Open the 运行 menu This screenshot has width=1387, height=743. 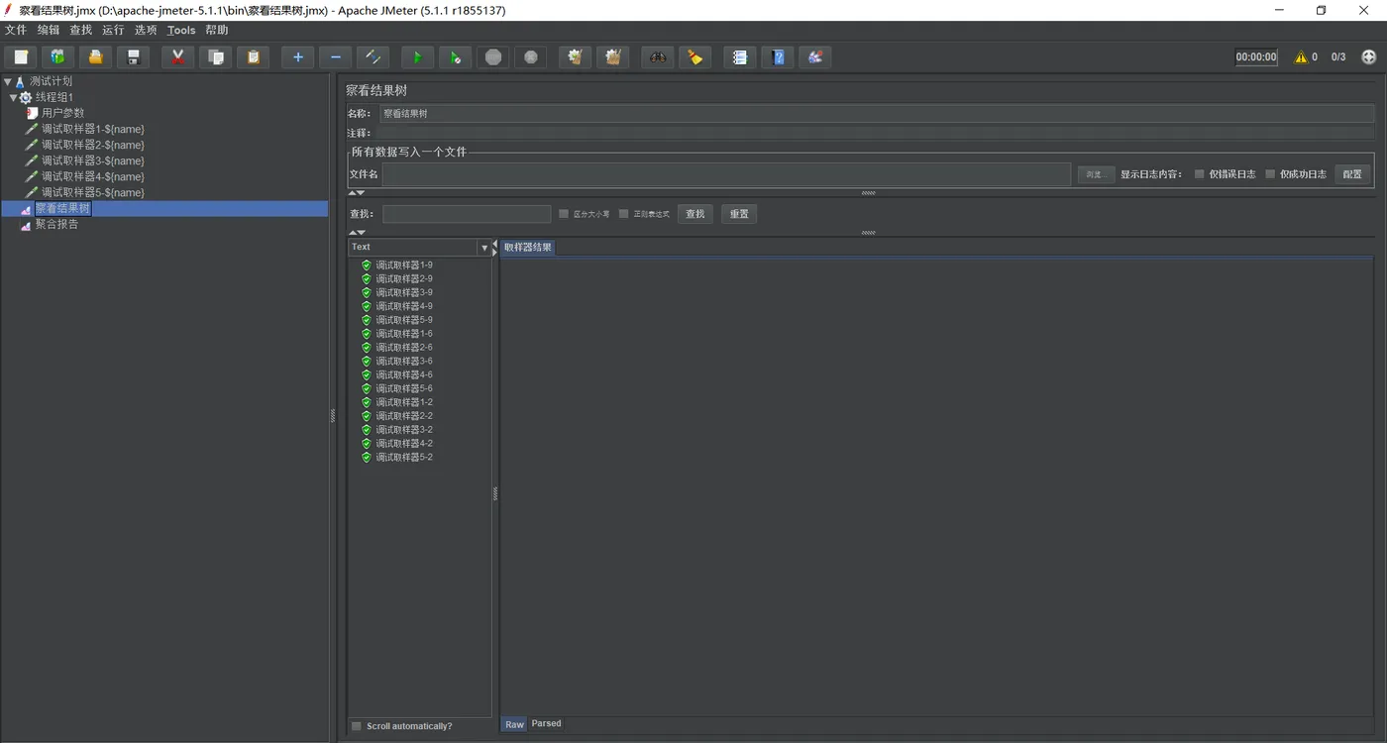pos(113,30)
